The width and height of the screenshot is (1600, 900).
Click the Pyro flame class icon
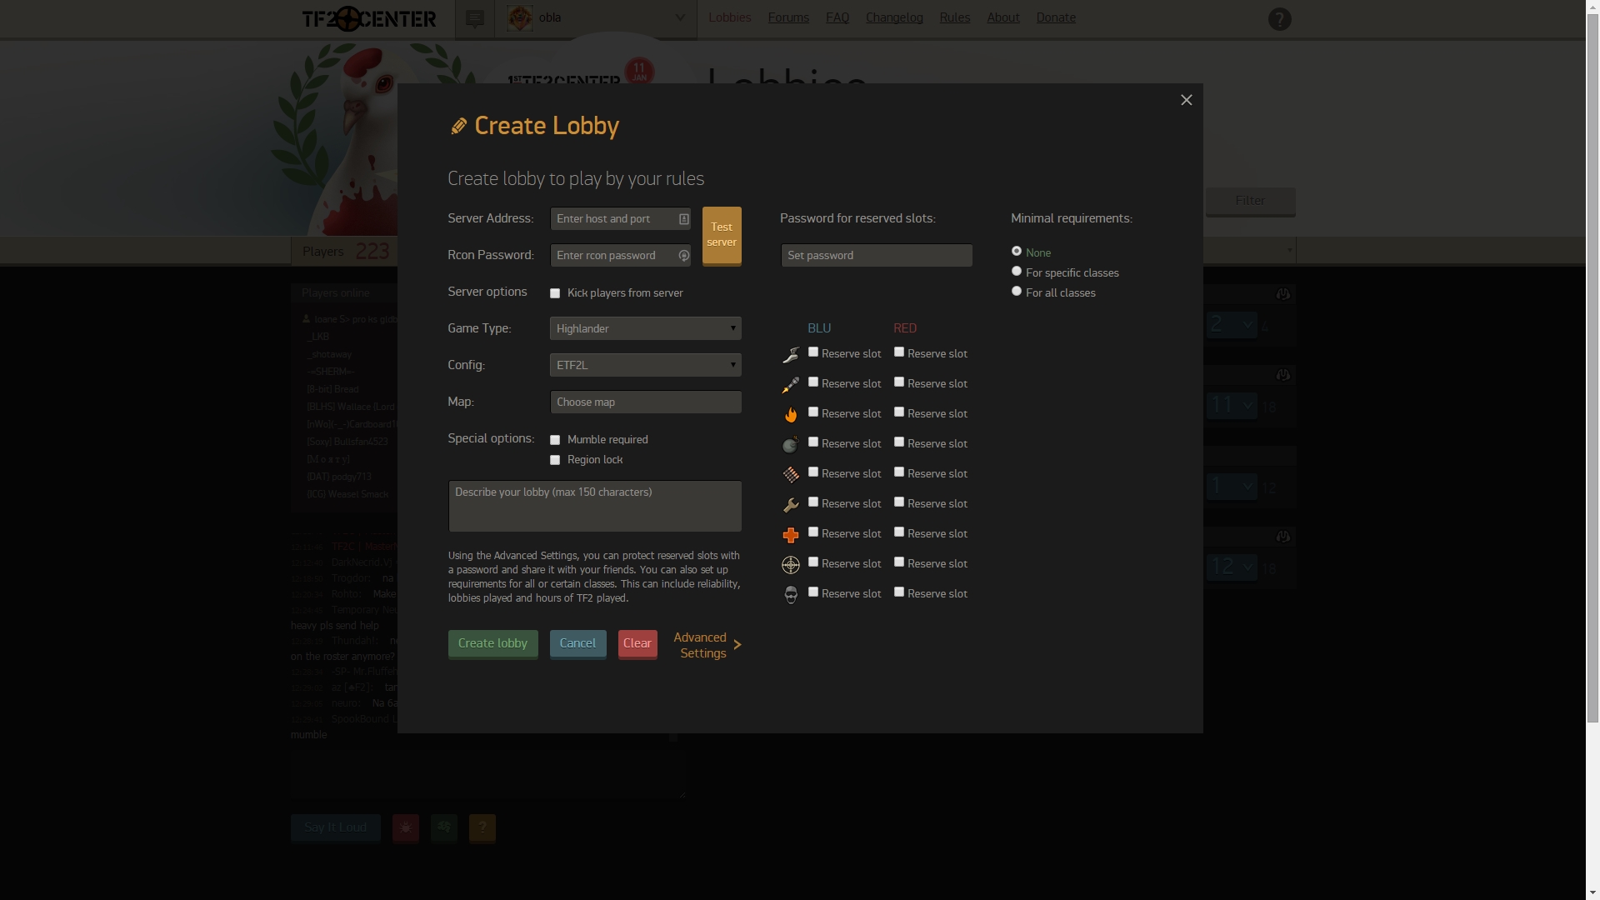pyautogui.click(x=791, y=415)
